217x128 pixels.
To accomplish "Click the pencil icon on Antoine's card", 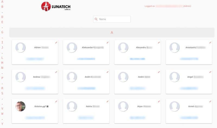I will 56,102.
